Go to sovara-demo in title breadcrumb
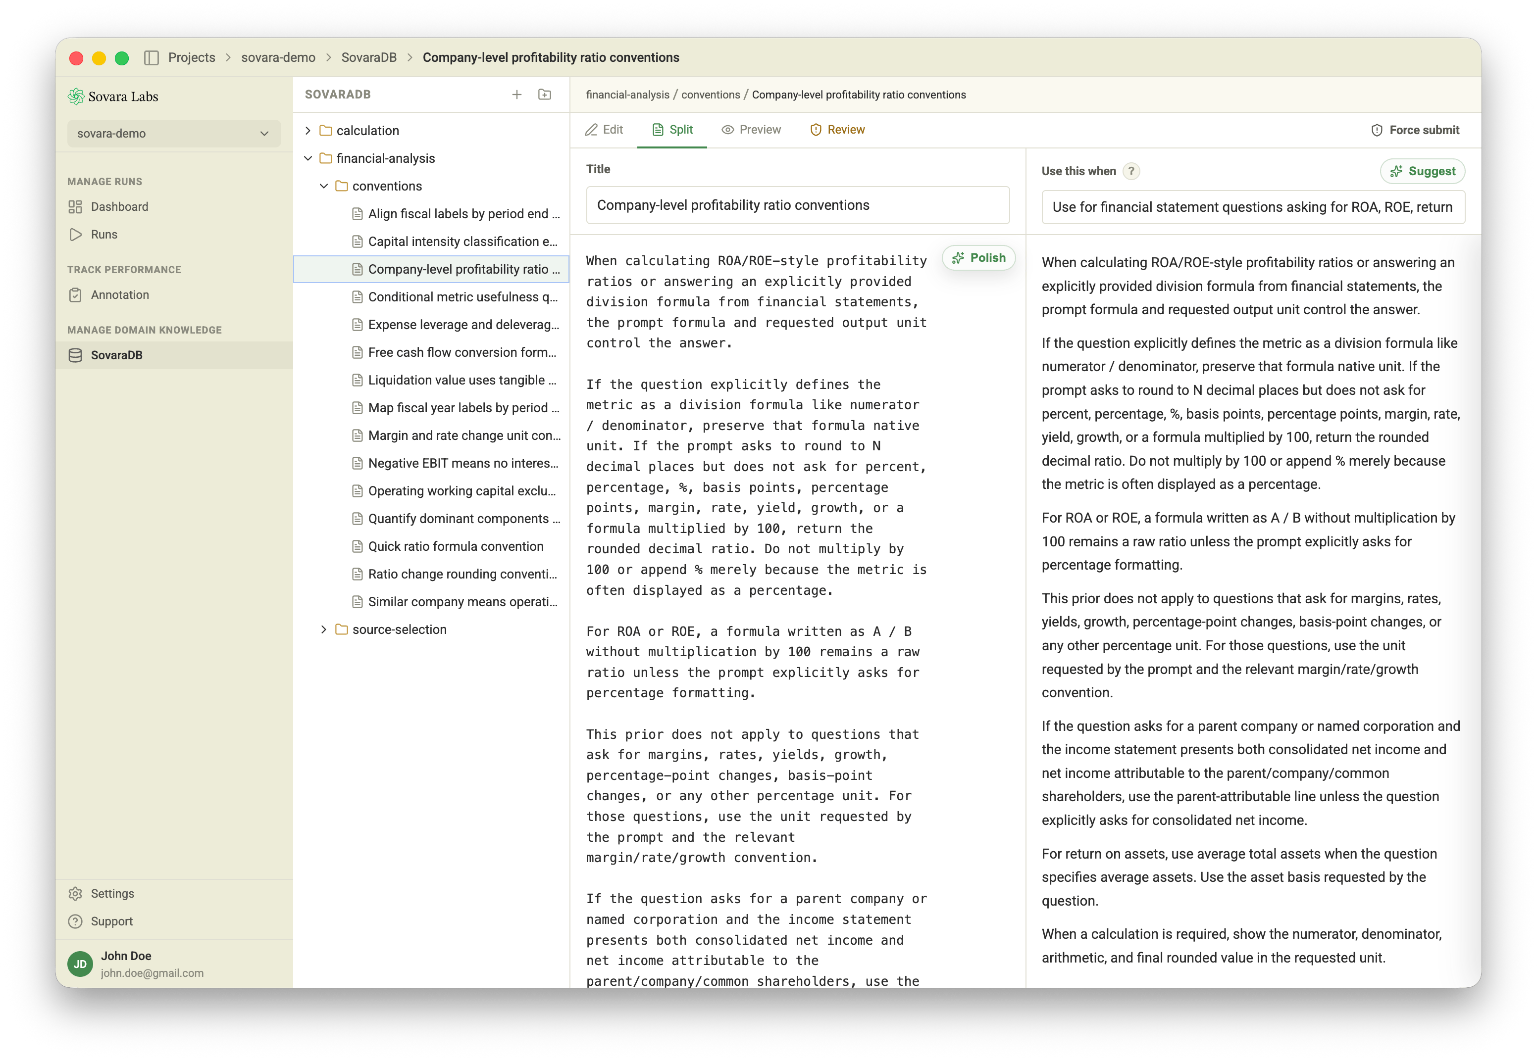This screenshot has height=1061, width=1537. 278,58
